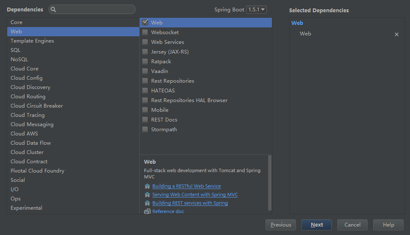Remove Web from selected dependencies
This screenshot has height=235, width=410.
pos(396,34)
